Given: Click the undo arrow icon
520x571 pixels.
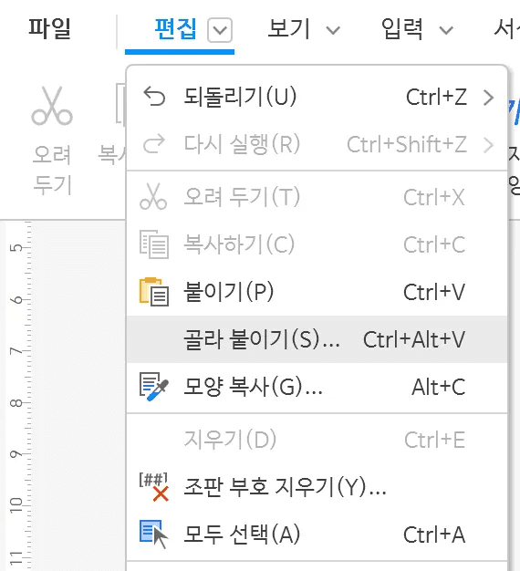Looking at the screenshot, I should click(154, 97).
